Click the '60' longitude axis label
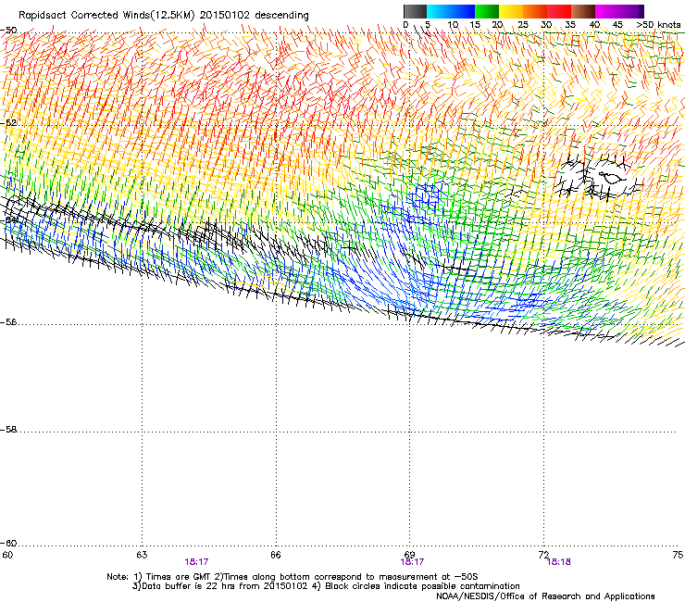Viewport: 685px width, 602px height. (7, 555)
